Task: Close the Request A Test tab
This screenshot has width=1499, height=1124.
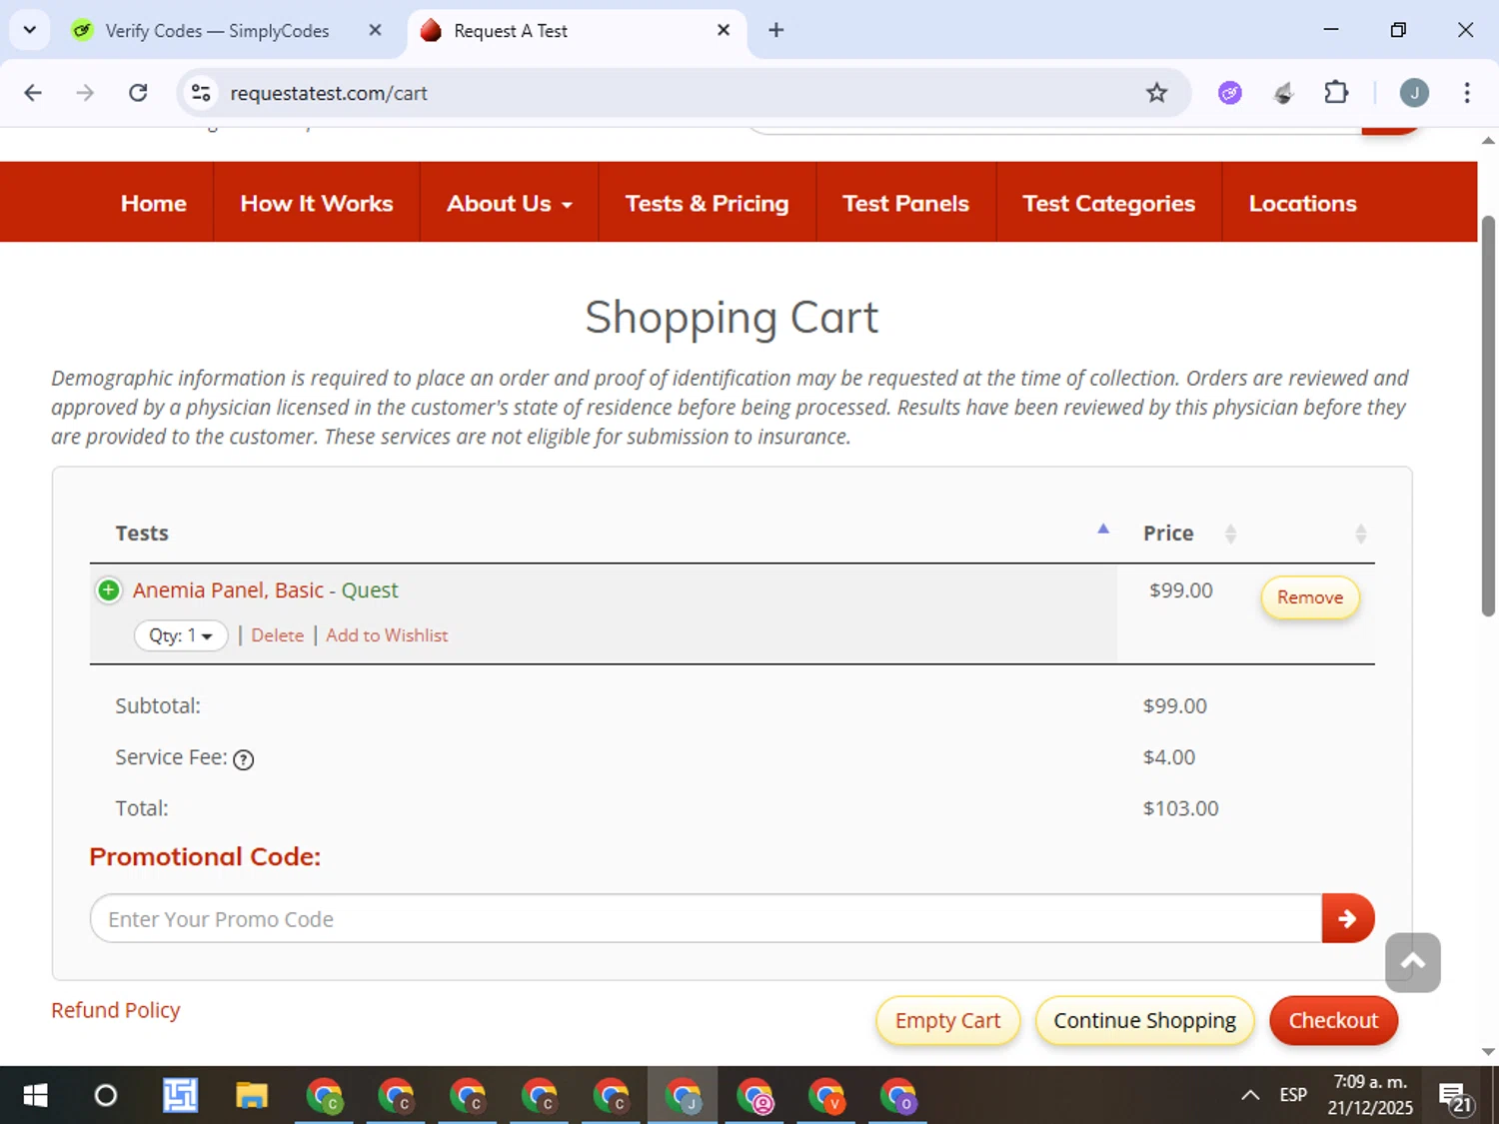Action: pyautogui.click(x=724, y=30)
